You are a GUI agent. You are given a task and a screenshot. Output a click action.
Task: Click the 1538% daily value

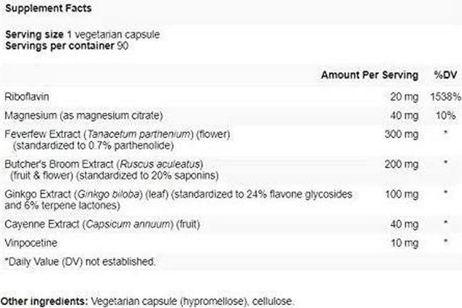click(x=445, y=97)
